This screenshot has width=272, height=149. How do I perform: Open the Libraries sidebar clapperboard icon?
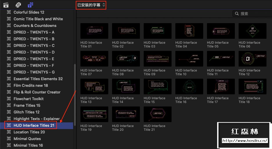point(6,5)
